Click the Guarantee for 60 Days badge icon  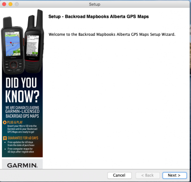tap(5, 138)
